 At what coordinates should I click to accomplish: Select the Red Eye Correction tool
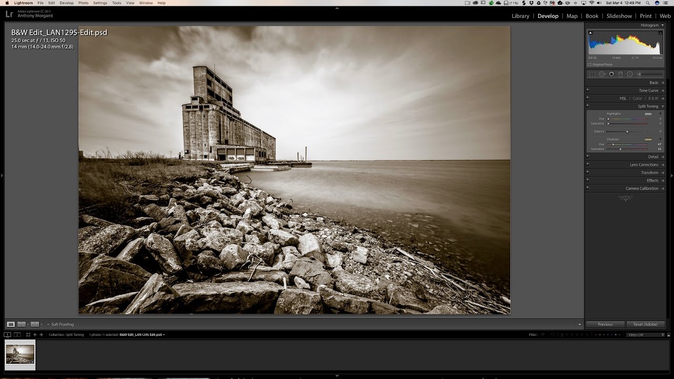tap(611, 74)
